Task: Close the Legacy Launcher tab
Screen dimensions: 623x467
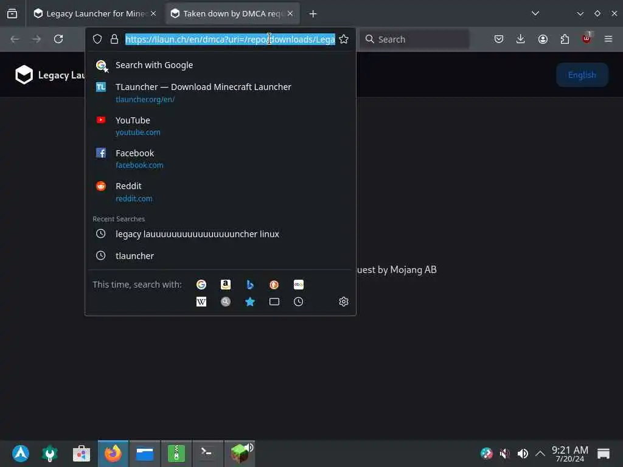Action: point(153,13)
